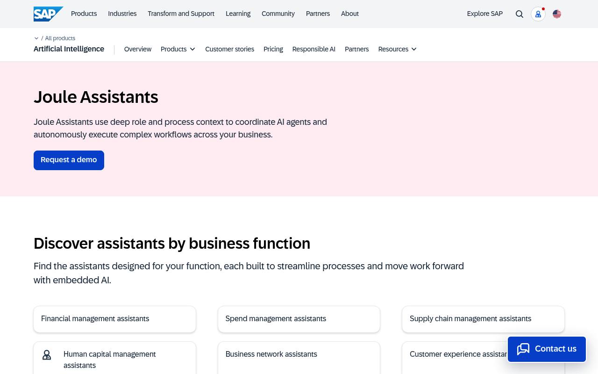Click the Human capital management person icon
Screen dimensions: 598x374
(x=47, y=355)
